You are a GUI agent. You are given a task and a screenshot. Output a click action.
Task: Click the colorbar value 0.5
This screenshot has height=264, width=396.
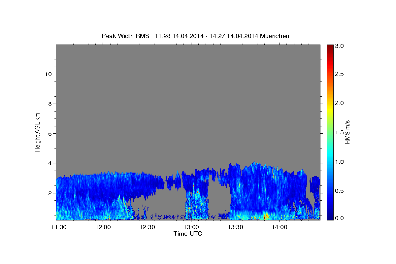coord(340,190)
